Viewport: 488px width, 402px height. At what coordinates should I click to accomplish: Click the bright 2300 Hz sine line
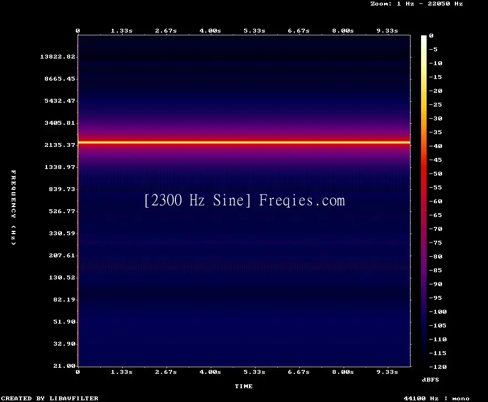[244, 142]
